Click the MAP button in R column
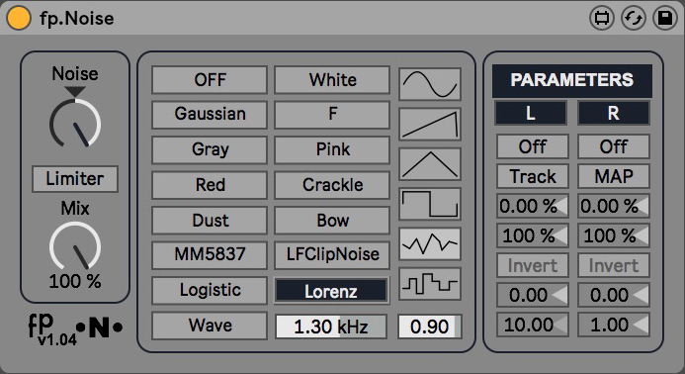Screen dimensions: 685x374 pyautogui.click(x=614, y=176)
